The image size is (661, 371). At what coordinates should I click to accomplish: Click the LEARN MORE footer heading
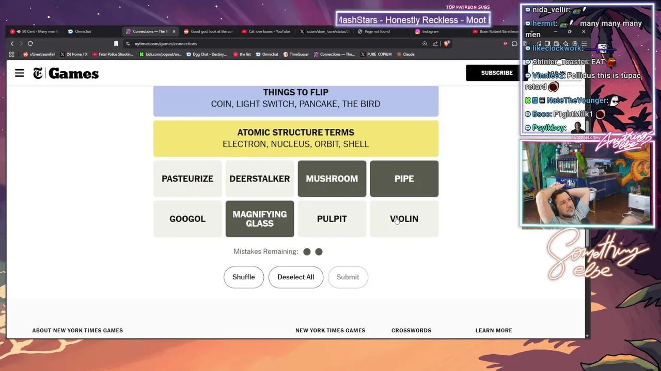[x=494, y=330]
